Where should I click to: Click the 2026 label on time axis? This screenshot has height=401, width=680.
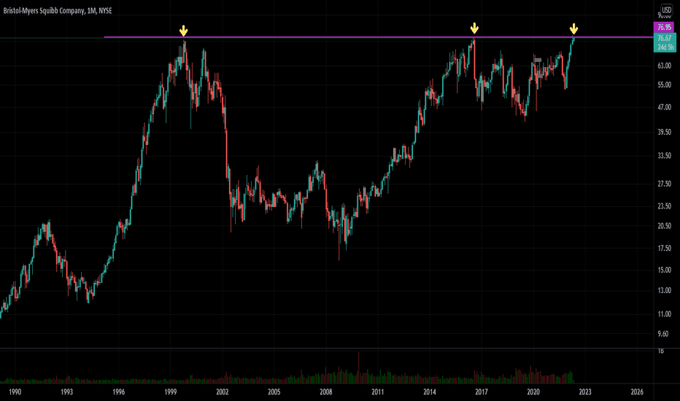tap(637, 392)
